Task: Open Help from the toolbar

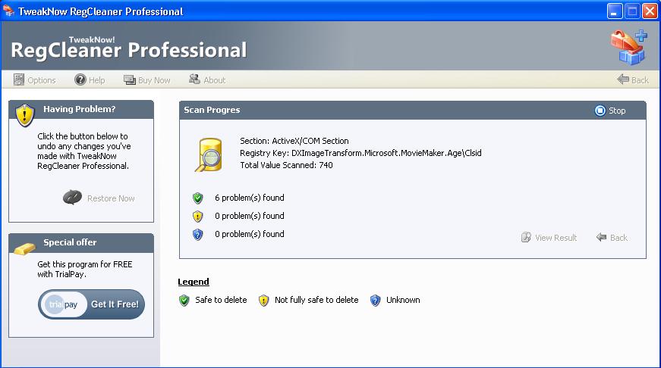Action: 90,80
